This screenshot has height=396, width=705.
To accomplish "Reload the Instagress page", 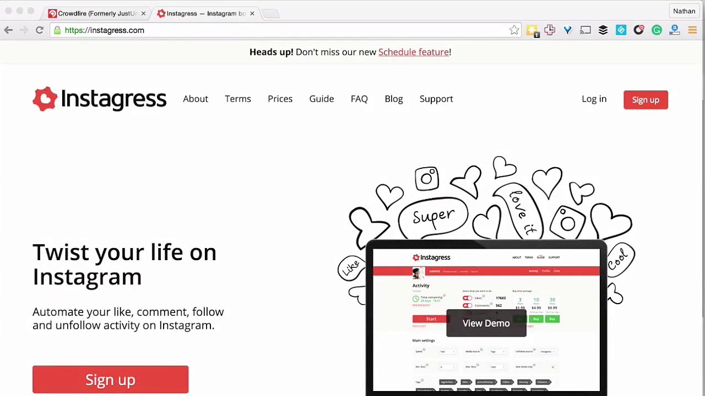I will (x=40, y=30).
